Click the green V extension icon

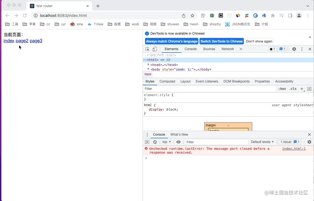(x=212, y=16)
